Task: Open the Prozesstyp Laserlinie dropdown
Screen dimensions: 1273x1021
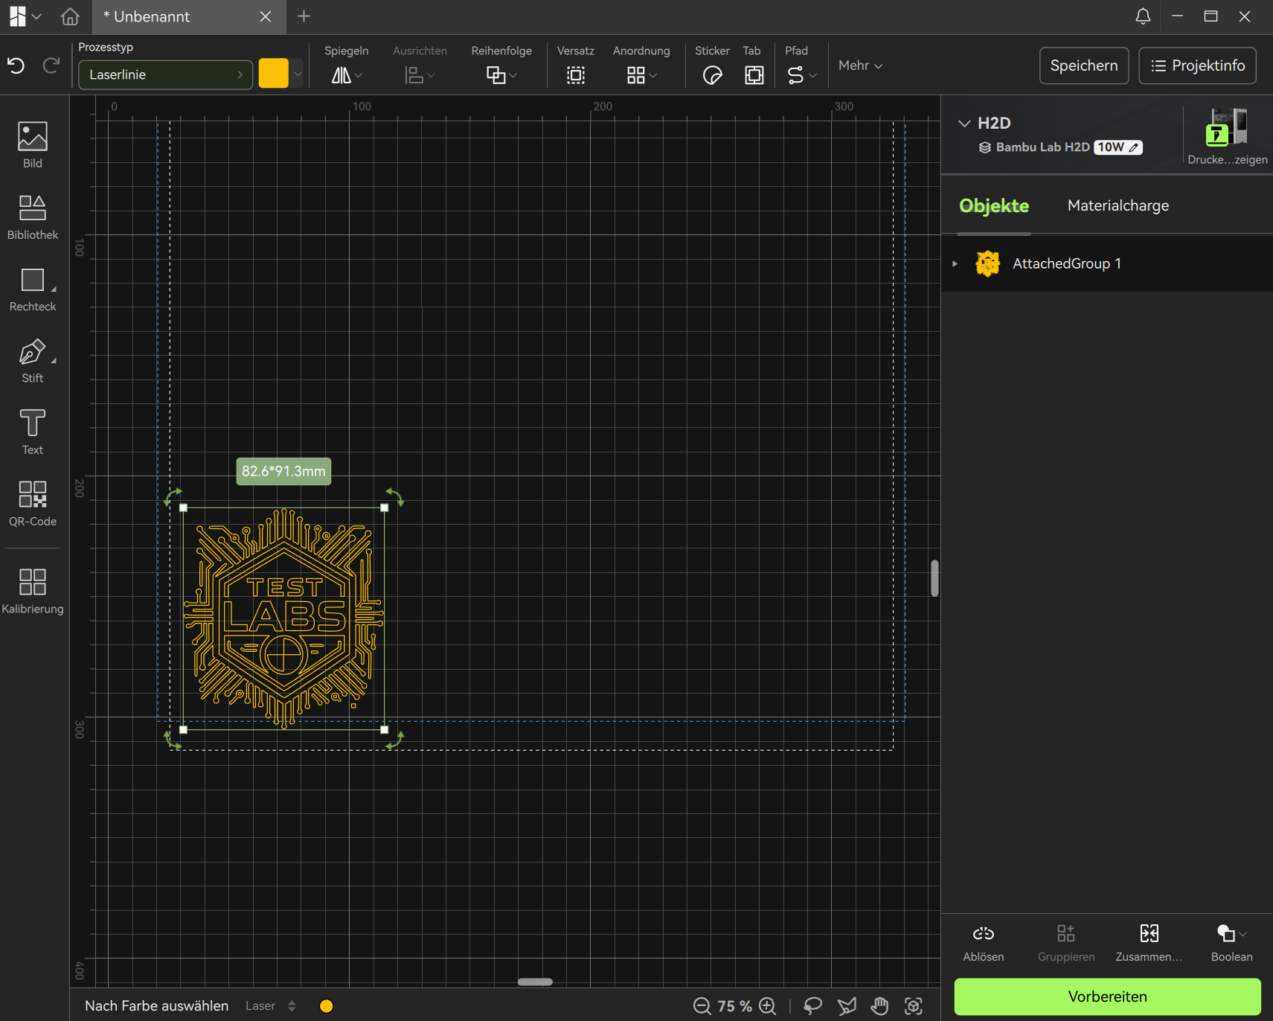Action: 165,74
